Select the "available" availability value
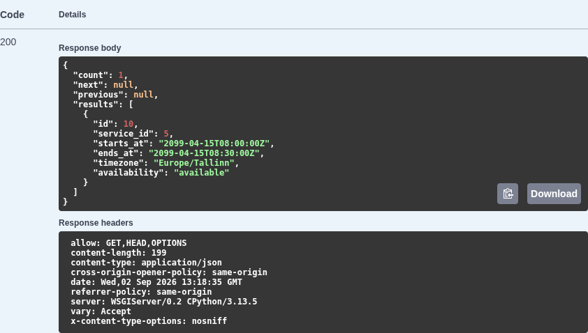The height and width of the screenshot is (333, 588). tap(201, 173)
